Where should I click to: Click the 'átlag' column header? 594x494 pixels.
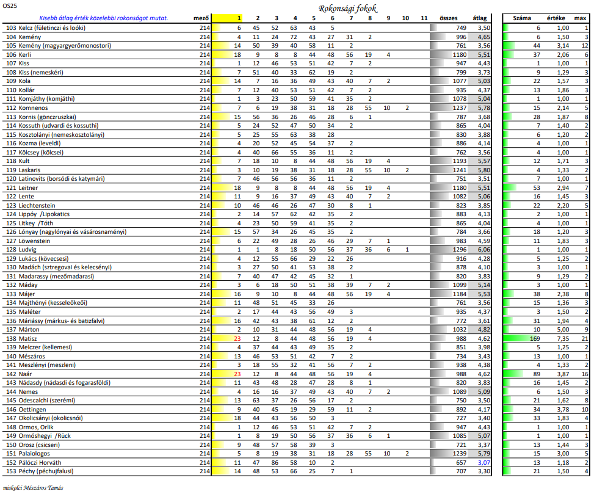(x=480, y=18)
